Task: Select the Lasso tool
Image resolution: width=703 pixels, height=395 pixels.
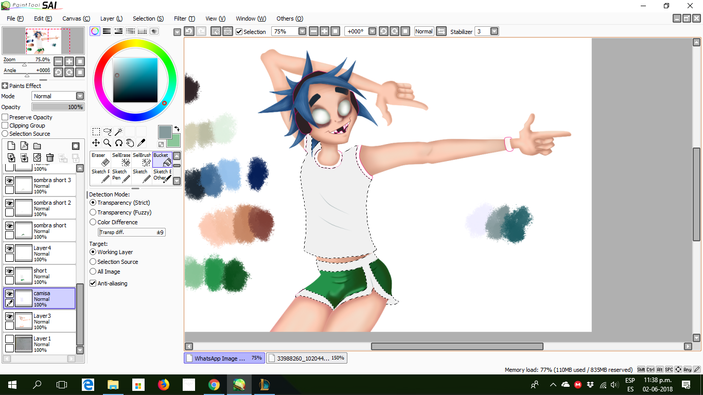Action: click(108, 132)
